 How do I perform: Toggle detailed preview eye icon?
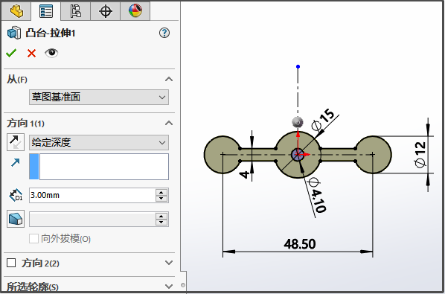pyautogui.click(x=51, y=53)
